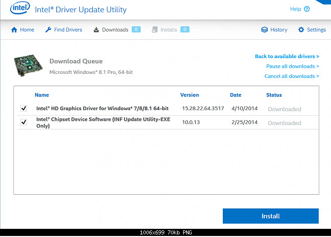Click the Settings gear icon
The image size is (331, 237).
coord(301,30)
